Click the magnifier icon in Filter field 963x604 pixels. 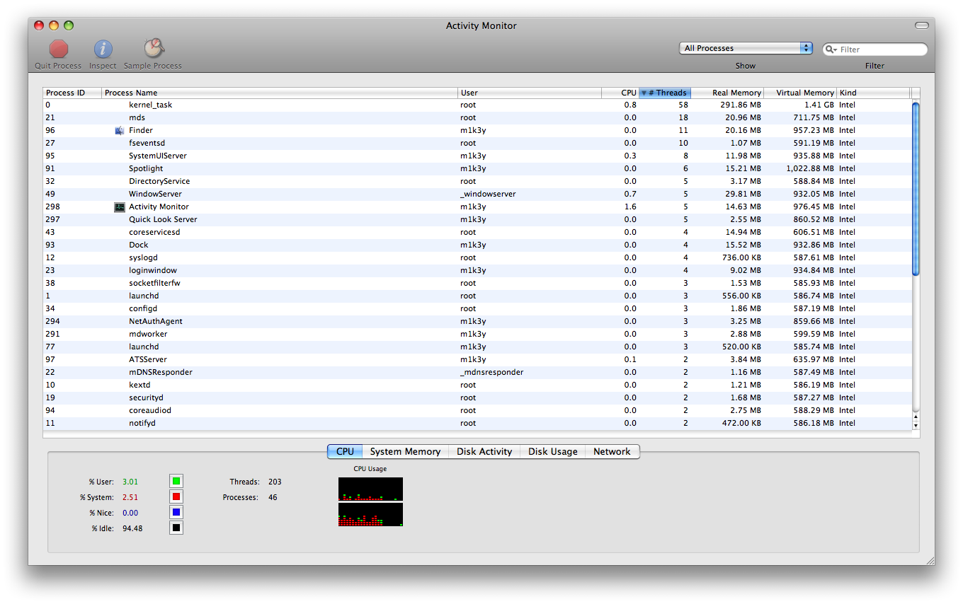[x=831, y=50]
